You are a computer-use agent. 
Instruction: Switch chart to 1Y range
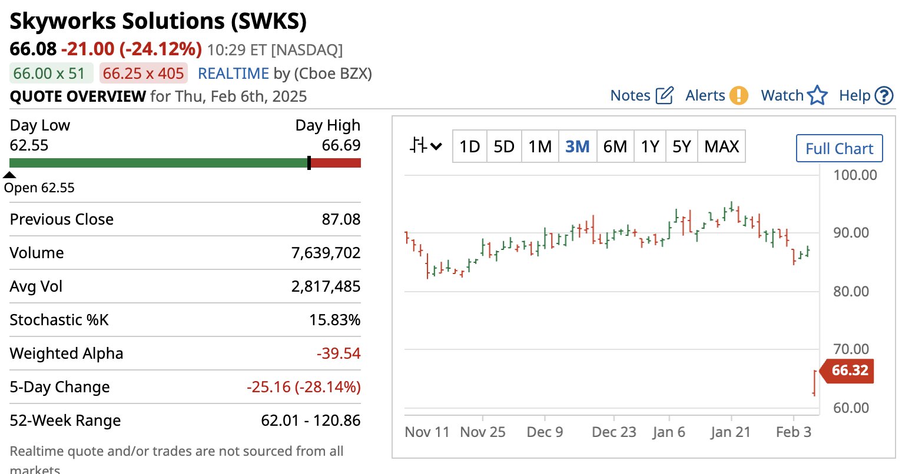[x=650, y=146]
